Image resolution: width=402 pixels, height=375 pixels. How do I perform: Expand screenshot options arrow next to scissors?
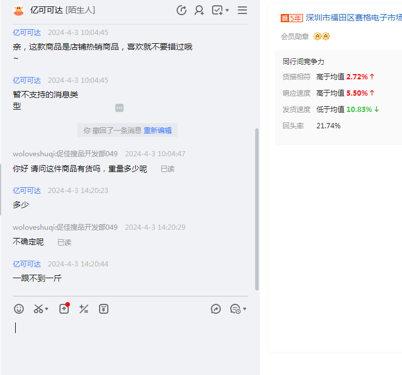point(47,309)
